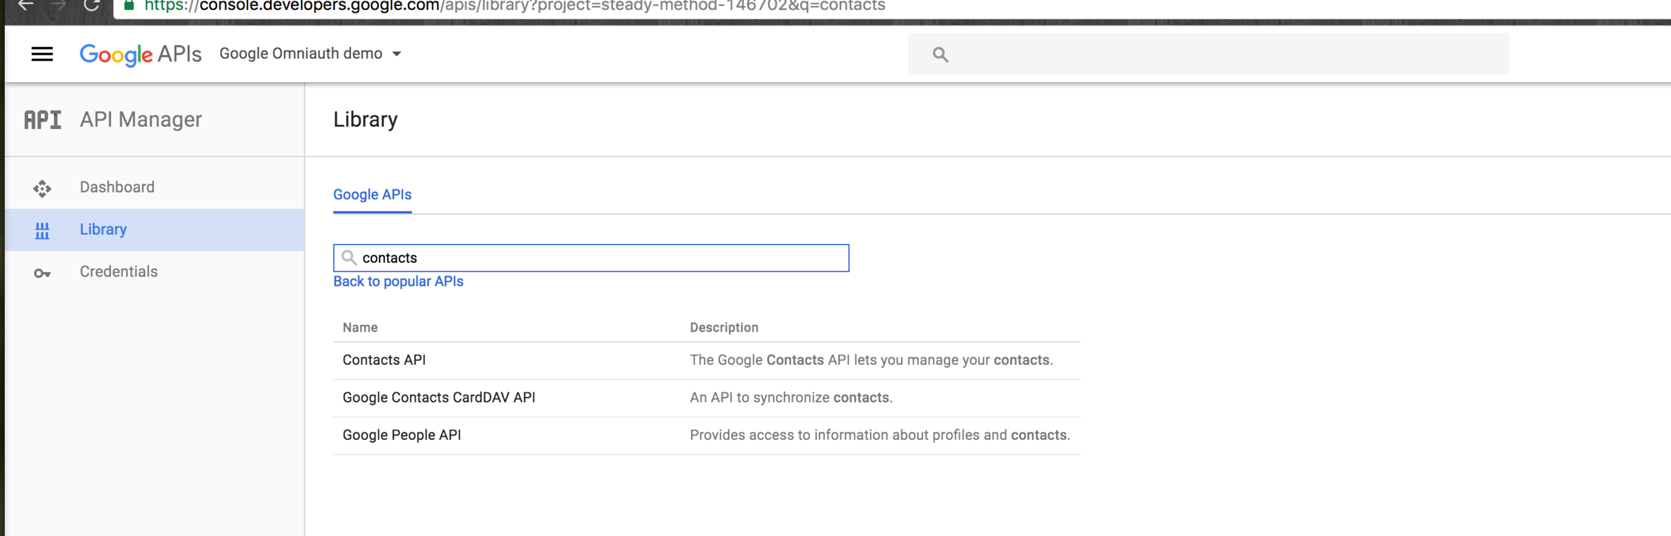This screenshot has height=536, width=1671.
Task: Click the Name column header
Action: pyautogui.click(x=360, y=327)
